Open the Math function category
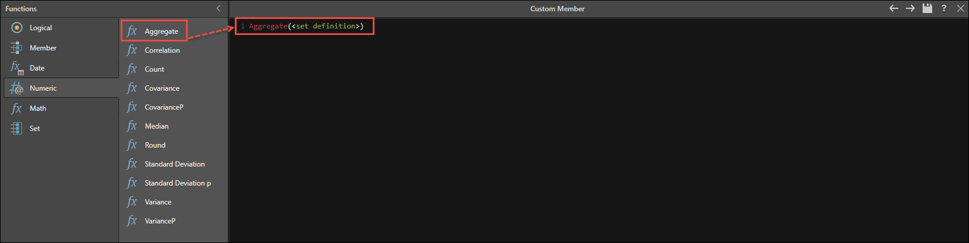 pos(37,108)
